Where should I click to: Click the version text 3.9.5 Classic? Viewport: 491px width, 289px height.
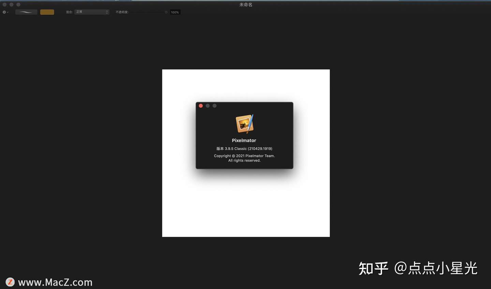pyautogui.click(x=244, y=149)
